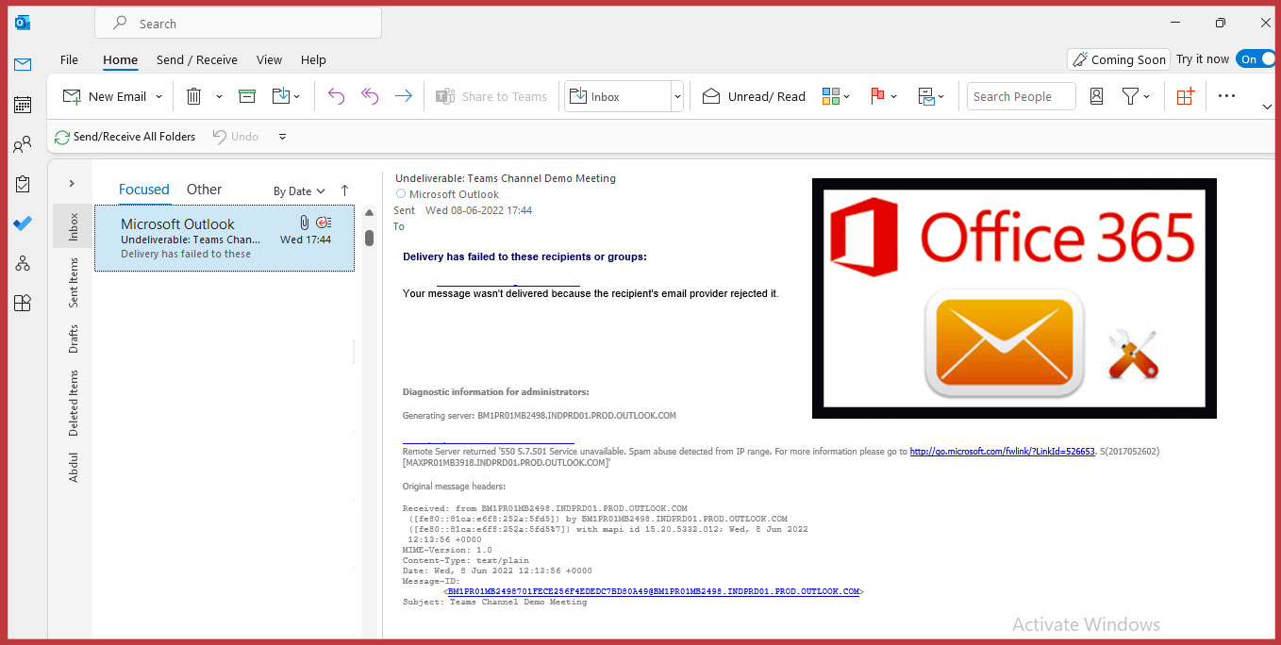
Task: Open Categorize color squares dropdown
Action: click(x=836, y=96)
